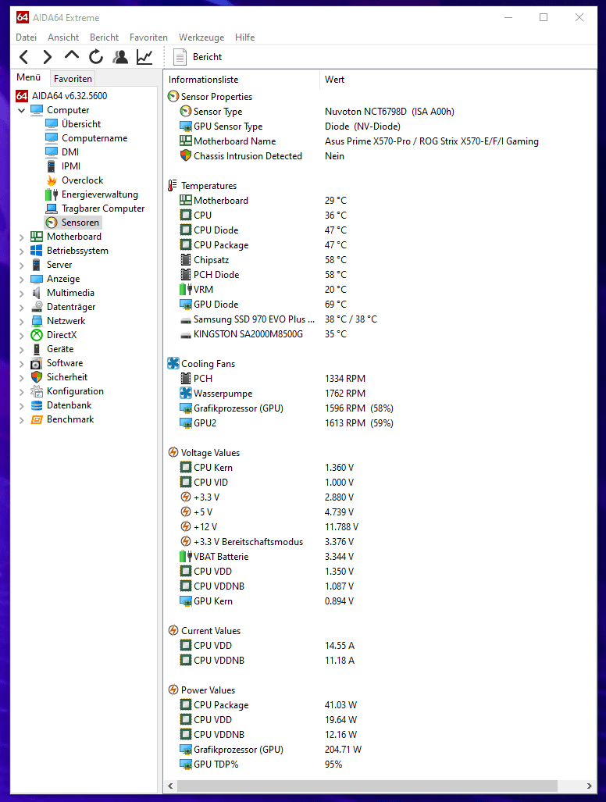Open the Werkzeuge menu
This screenshot has width=606, height=802.
201,37
